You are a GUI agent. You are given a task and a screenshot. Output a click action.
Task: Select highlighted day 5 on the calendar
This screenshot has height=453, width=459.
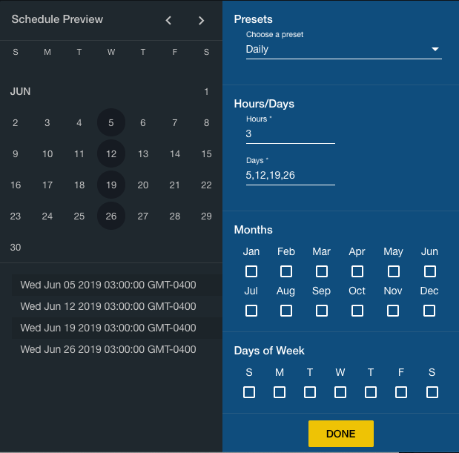coord(111,123)
